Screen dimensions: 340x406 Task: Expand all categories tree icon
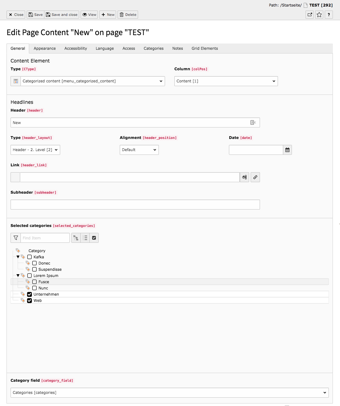coord(76,238)
